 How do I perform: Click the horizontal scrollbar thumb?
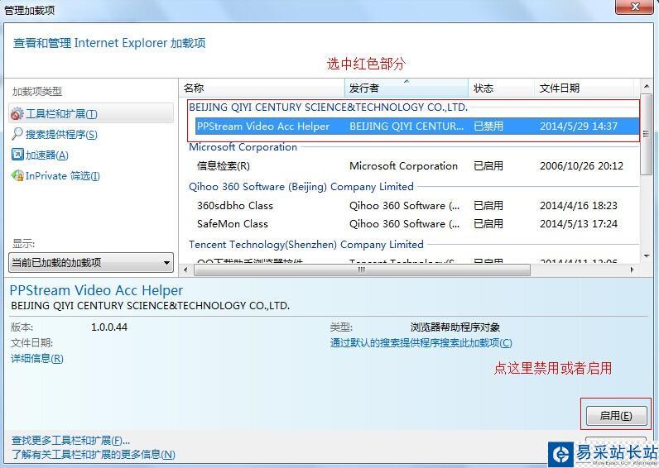pyautogui.click(x=362, y=270)
